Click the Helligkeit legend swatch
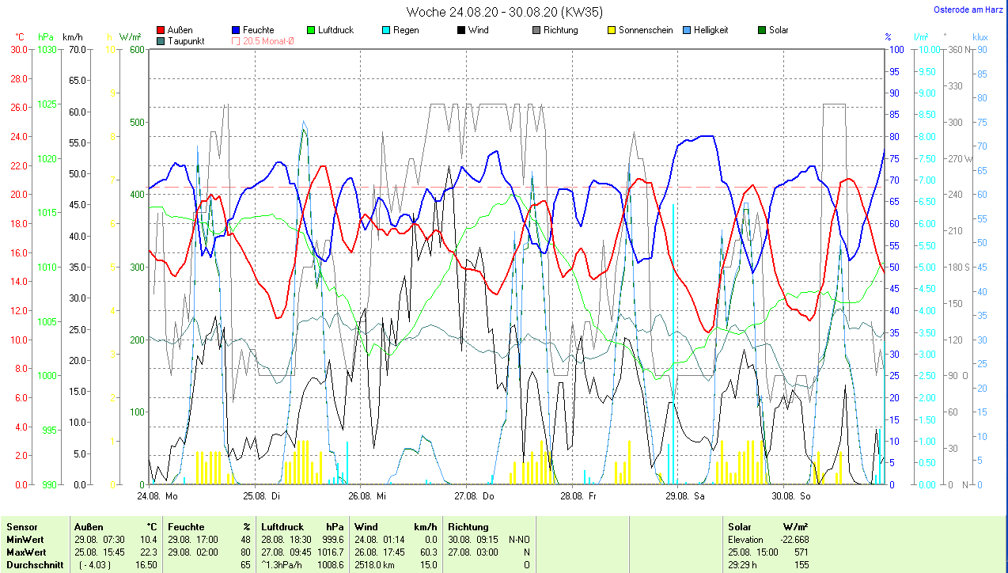 pyautogui.click(x=687, y=30)
